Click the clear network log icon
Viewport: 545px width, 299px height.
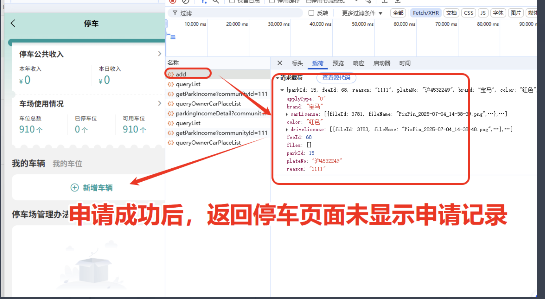[186, 1]
